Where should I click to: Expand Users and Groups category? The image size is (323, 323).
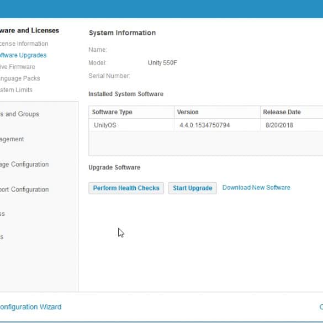coord(19,114)
